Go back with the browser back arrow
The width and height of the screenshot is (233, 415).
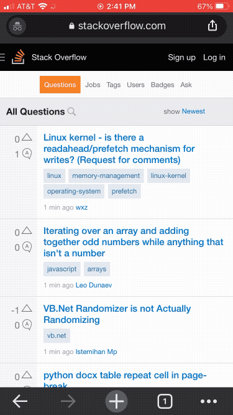coord(20,401)
